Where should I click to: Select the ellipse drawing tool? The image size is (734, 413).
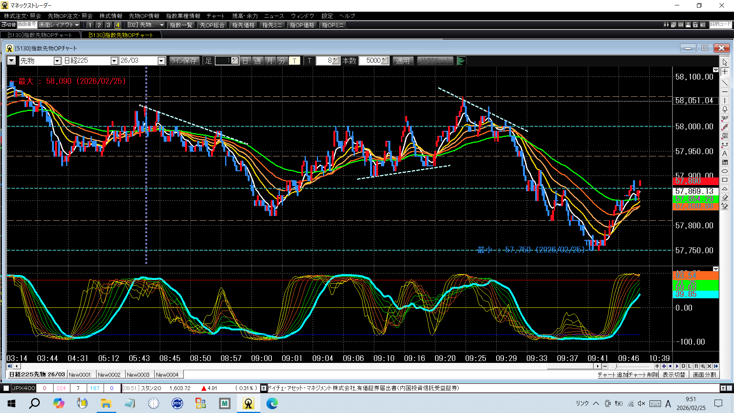click(724, 171)
